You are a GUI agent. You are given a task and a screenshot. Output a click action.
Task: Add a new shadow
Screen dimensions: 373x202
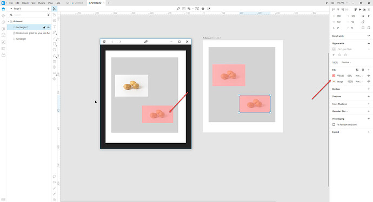(369, 97)
